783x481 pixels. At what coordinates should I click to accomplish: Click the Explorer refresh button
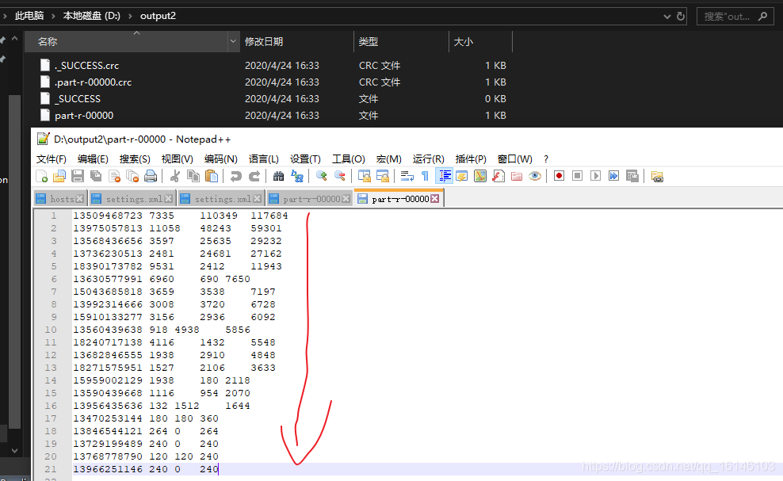pyautogui.click(x=681, y=17)
